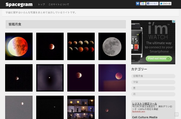
Task: Click the AdChoices icon on watch ad
Action: pos(174,21)
